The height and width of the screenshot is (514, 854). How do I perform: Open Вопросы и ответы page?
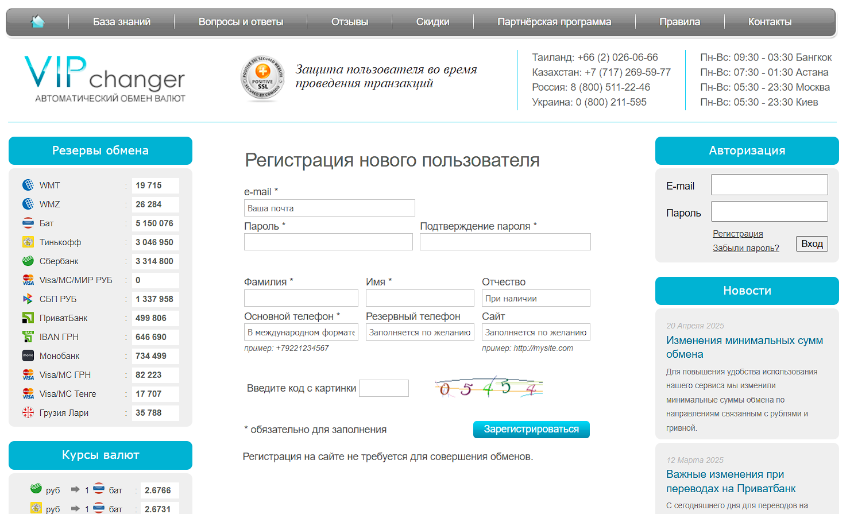[x=241, y=22]
